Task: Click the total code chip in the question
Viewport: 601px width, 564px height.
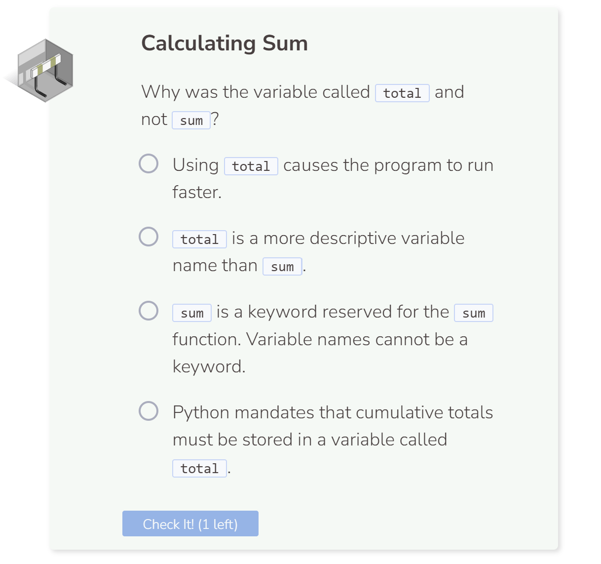Action: pyautogui.click(x=402, y=94)
